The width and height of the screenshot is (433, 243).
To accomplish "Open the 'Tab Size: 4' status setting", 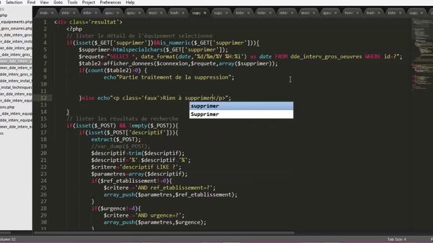I will coord(396,239).
